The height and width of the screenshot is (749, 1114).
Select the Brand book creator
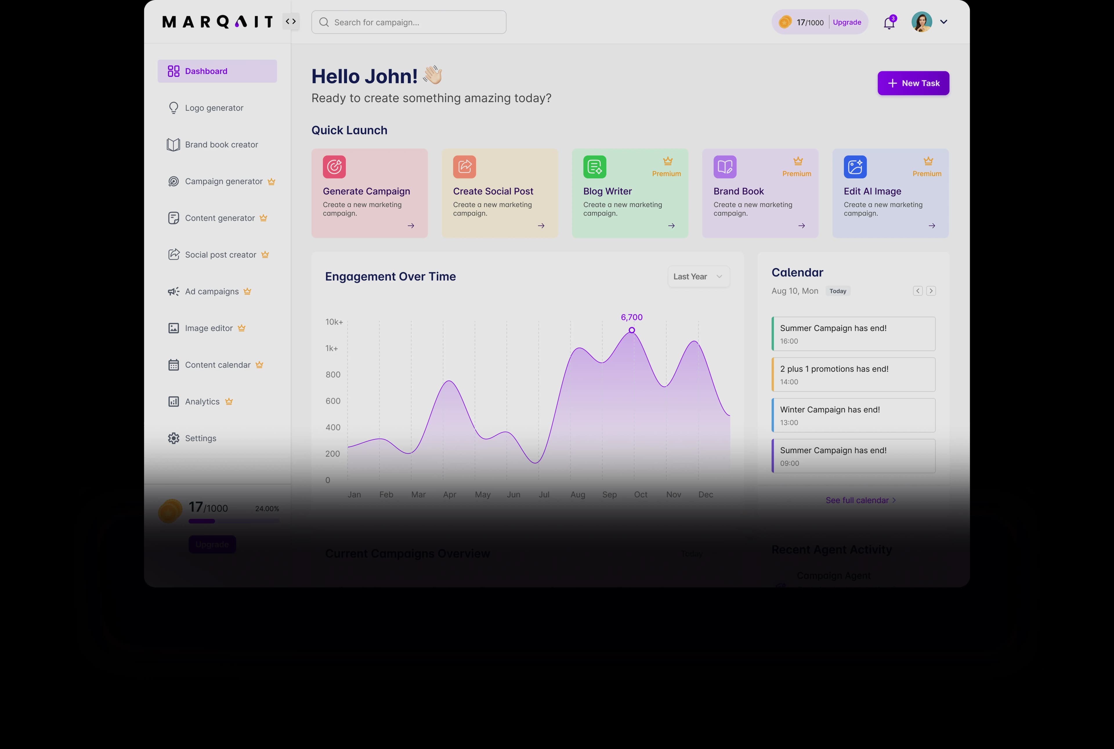pyautogui.click(x=221, y=144)
